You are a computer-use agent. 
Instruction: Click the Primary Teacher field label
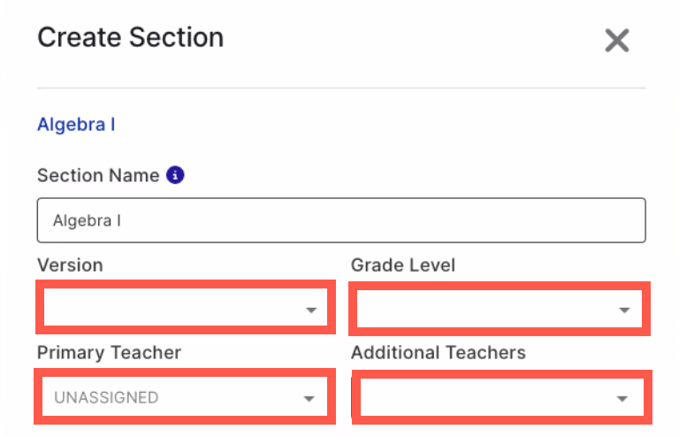(x=109, y=353)
